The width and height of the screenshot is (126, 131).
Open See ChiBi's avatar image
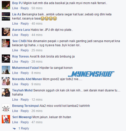pyautogui.click(x=6, y=43)
